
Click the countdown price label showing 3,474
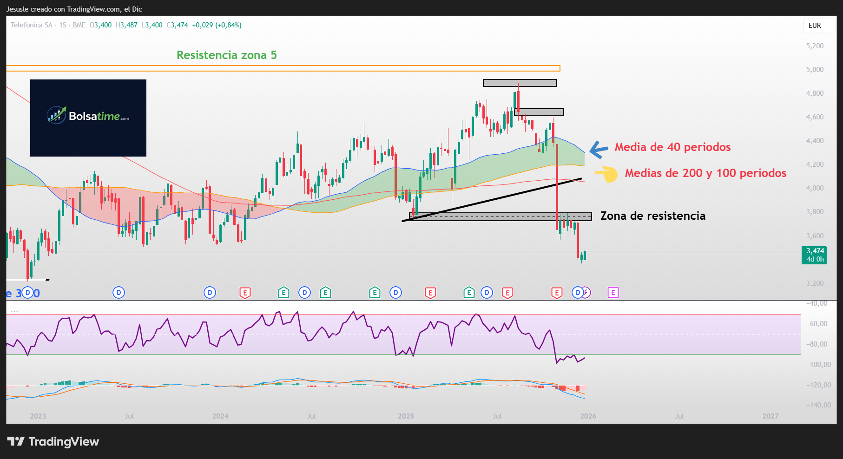coord(814,254)
